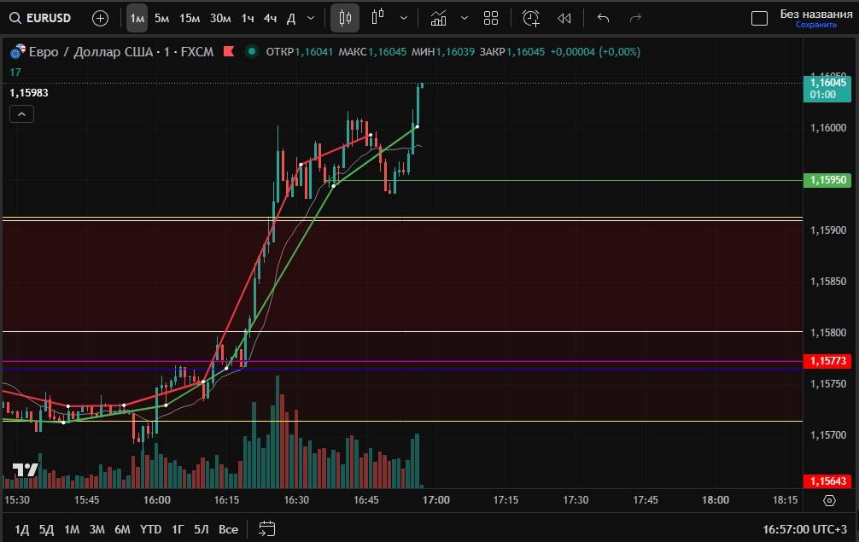The width and height of the screenshot is (859, 542).
Task: Select the 5-minute timeframe
Action: [161, 18]
